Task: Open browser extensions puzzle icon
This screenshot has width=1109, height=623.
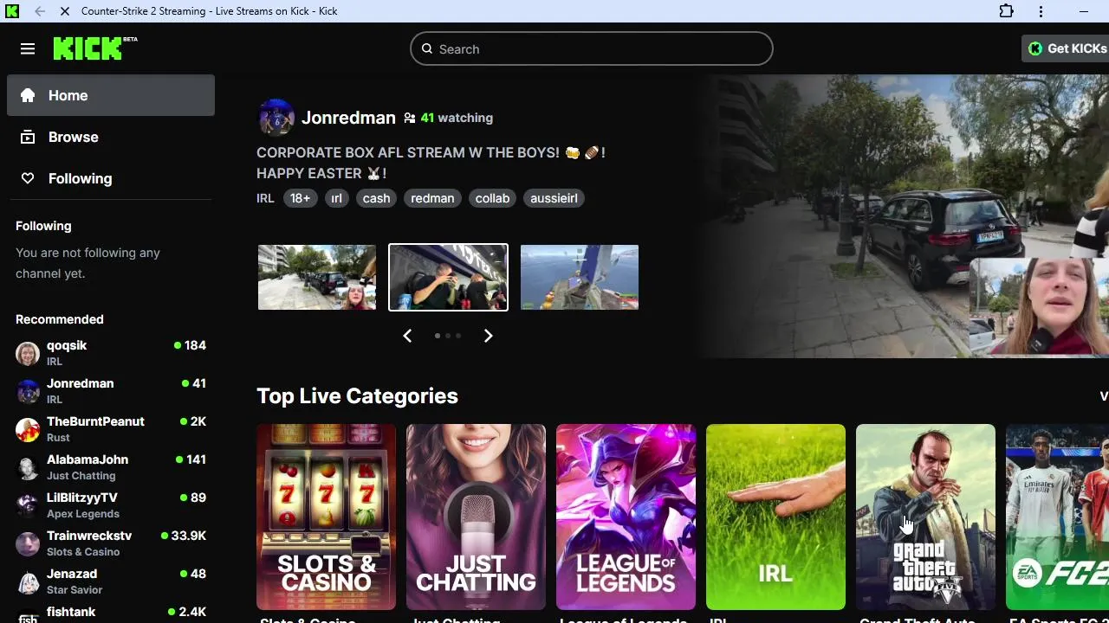Action: (x=1006, y=11)
